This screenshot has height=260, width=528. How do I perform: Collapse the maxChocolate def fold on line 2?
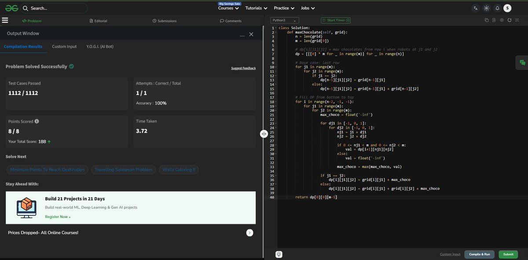(x=276, y=33)
